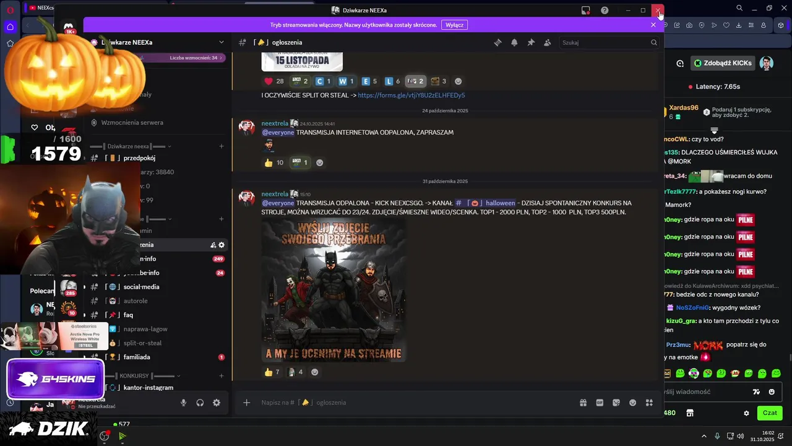Open the Halloween costume contest image

point(334,291)
